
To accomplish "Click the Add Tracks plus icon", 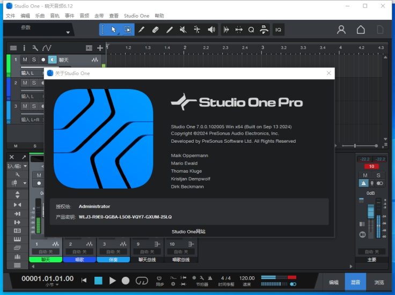I will [x=100, y=48].
